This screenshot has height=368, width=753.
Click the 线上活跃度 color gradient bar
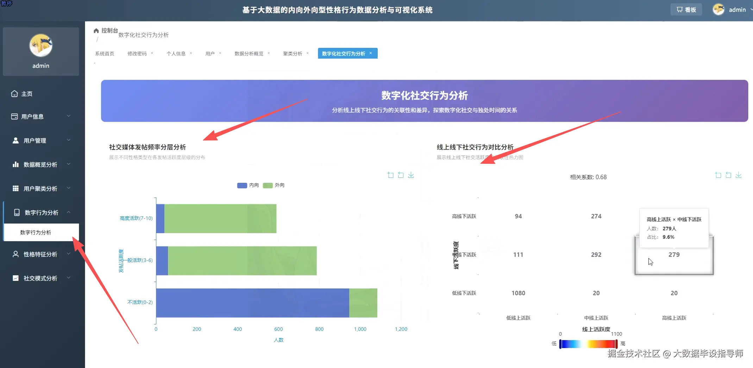[x=589, y=344]
